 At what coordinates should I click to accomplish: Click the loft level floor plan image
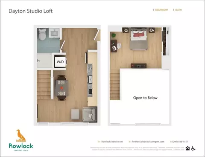click(140, 76)
